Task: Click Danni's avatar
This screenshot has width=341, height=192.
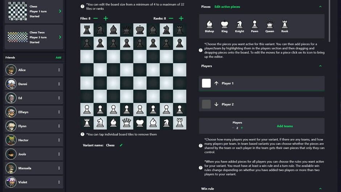Action: tap(11, 84)
